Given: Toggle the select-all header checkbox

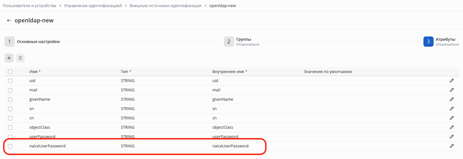Looking at the screenshot, I should (x=10, y=72).
